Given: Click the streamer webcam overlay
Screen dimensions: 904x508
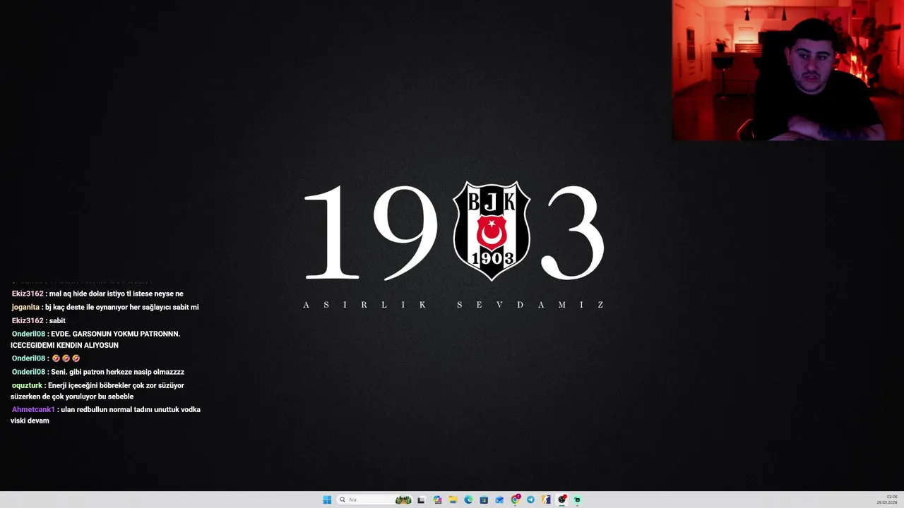Looking at the screenshot, I should [x=788, y=70].
